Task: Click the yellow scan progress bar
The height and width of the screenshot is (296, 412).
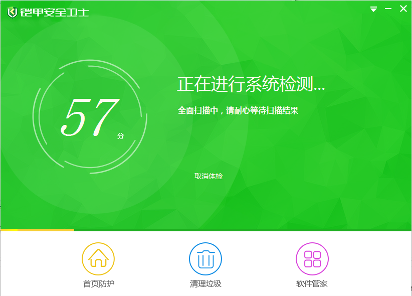Action: (x=38, y=230)
